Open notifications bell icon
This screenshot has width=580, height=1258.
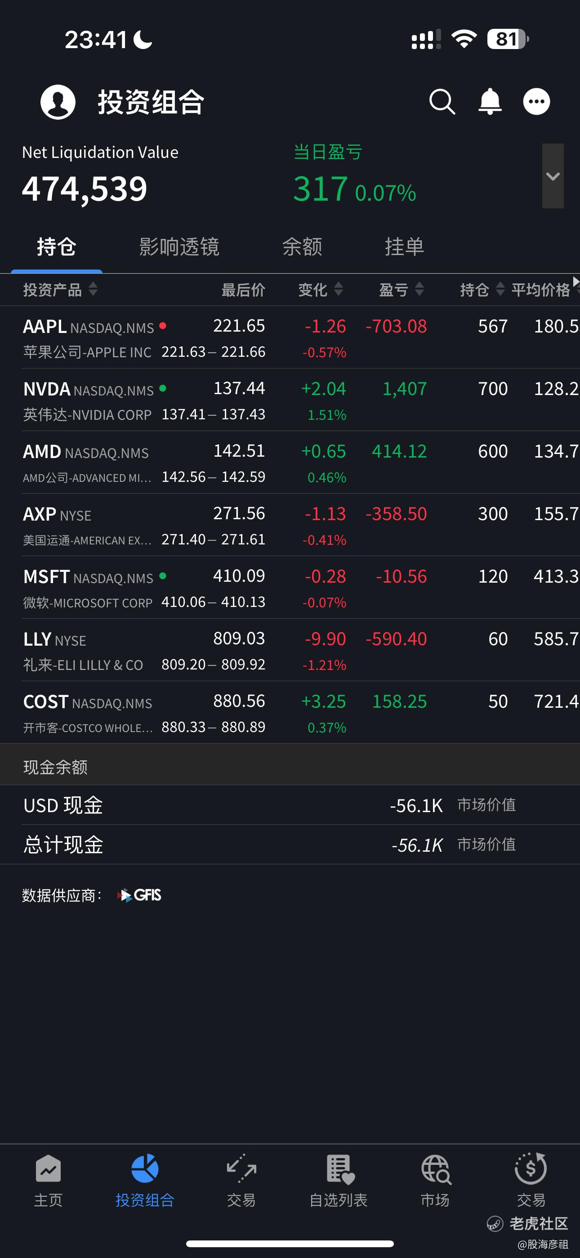tap(490, 102)
